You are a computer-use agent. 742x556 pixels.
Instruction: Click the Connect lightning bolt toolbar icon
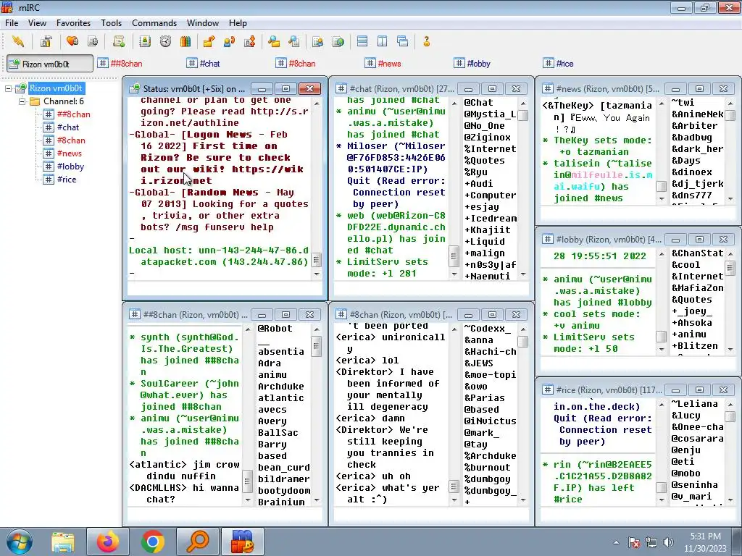coord(18,41)
